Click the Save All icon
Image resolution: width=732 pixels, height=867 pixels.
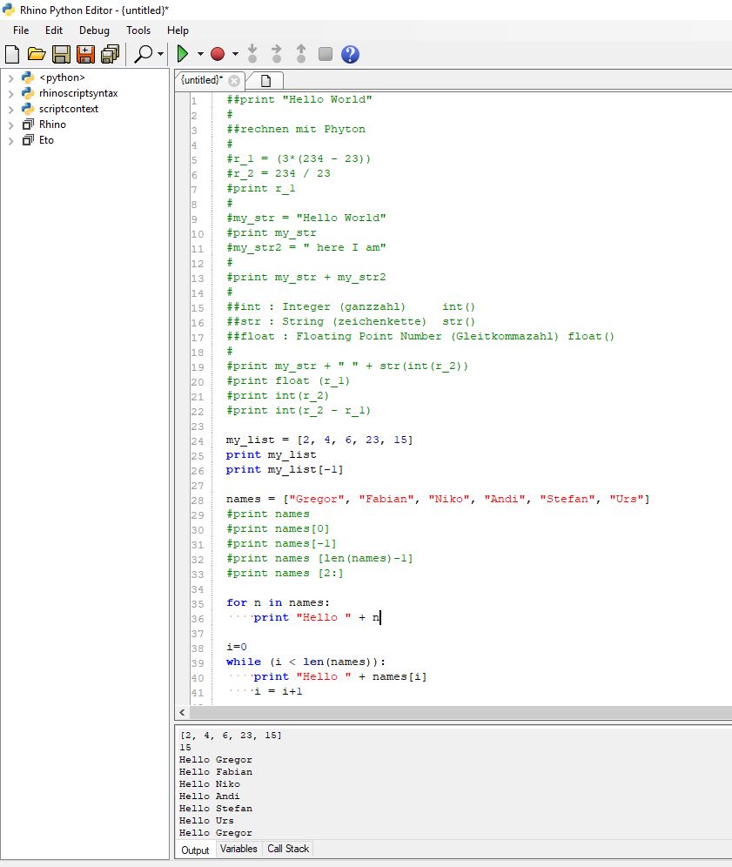coord(110,55)
